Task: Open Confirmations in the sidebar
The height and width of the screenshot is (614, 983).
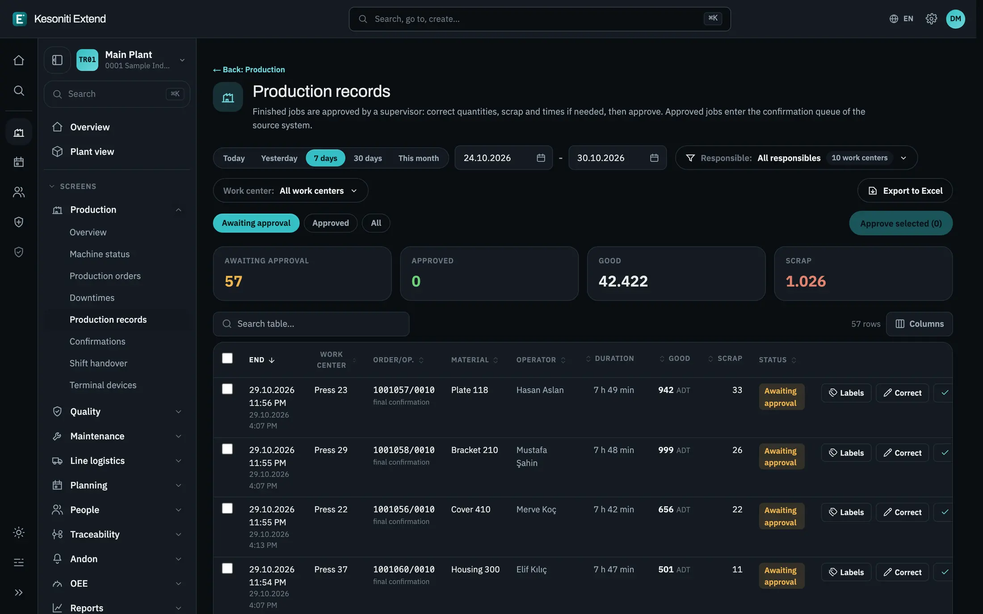Action: coord(97,342)
